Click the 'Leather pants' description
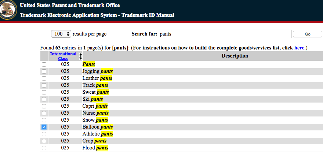323x152 pixels. 97,78
